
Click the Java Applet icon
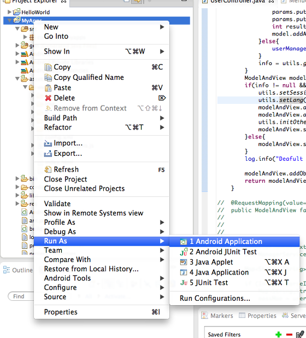184,263
